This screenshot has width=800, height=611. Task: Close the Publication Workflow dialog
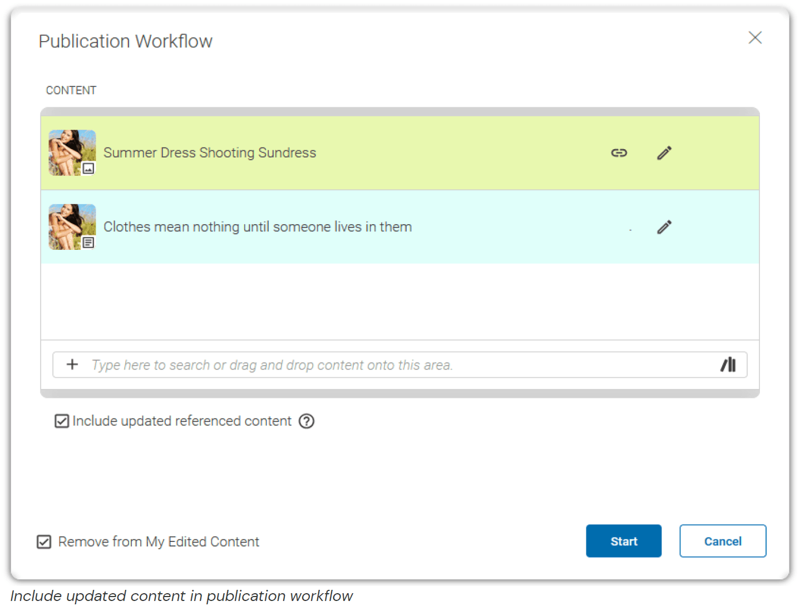click(x=754, y=38)
